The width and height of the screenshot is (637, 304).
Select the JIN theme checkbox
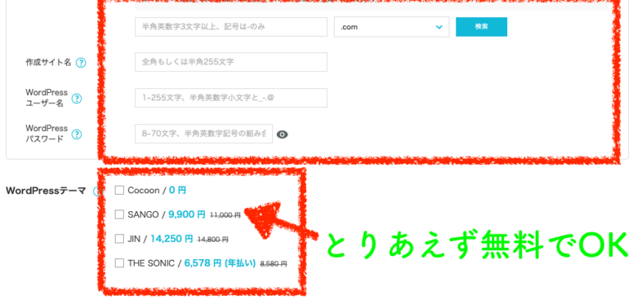pyautogui.click(x=119, y=239)
